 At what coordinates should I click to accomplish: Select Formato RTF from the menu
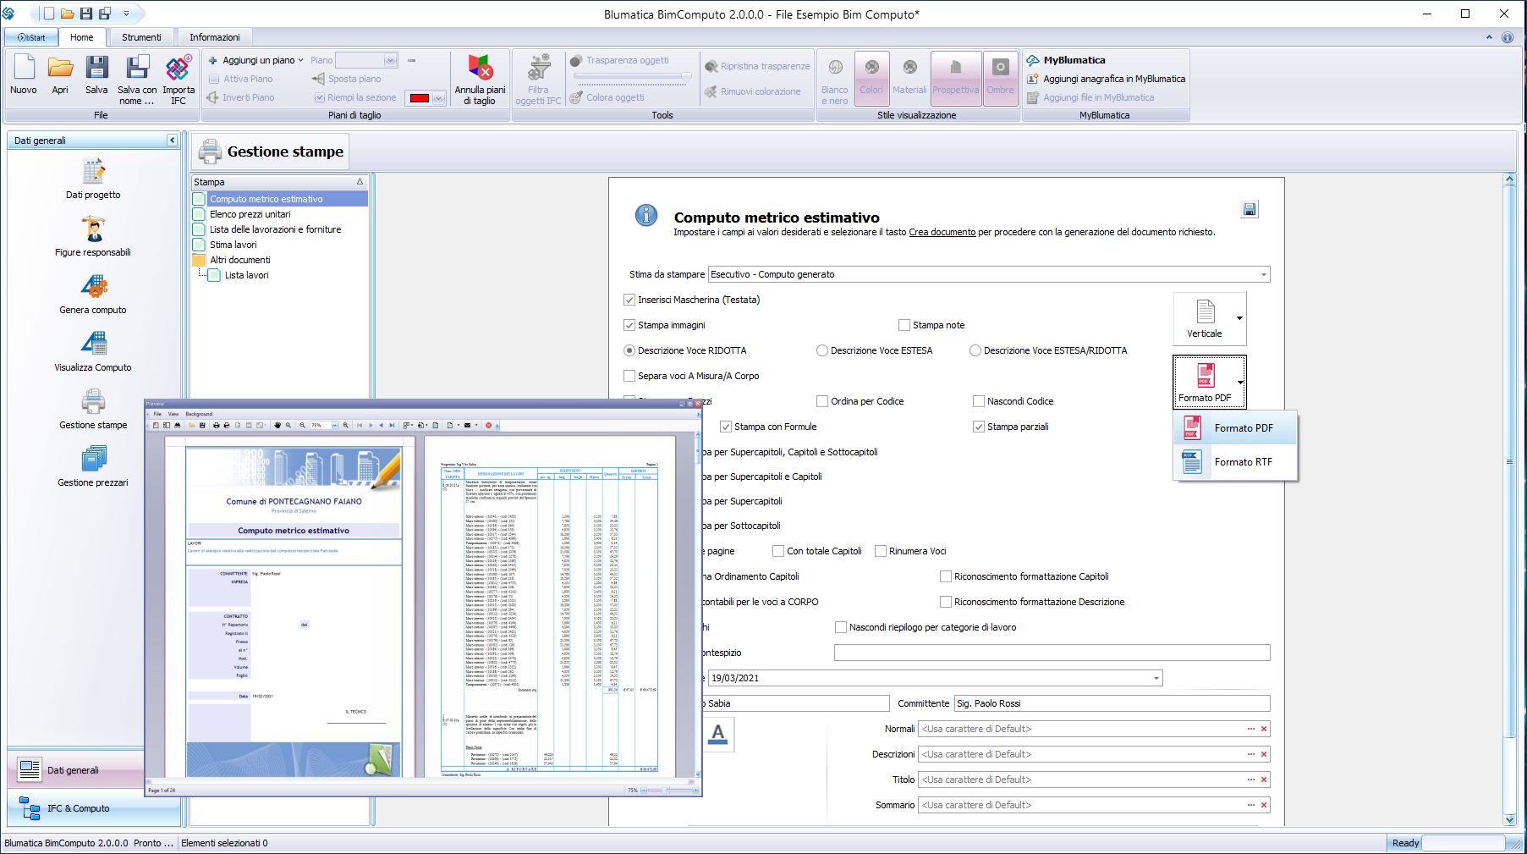1235,462
